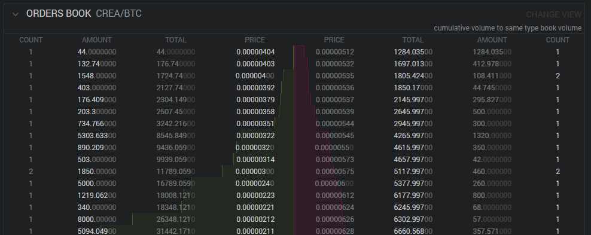Screen dimensions: 591x235
Task: Click ask total 6660.56800
Action: [413, 231]
